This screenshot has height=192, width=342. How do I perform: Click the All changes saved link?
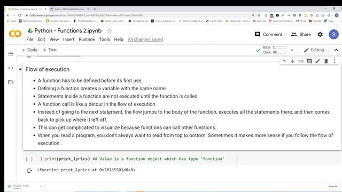pyautogui.click(x=145, y=39)
